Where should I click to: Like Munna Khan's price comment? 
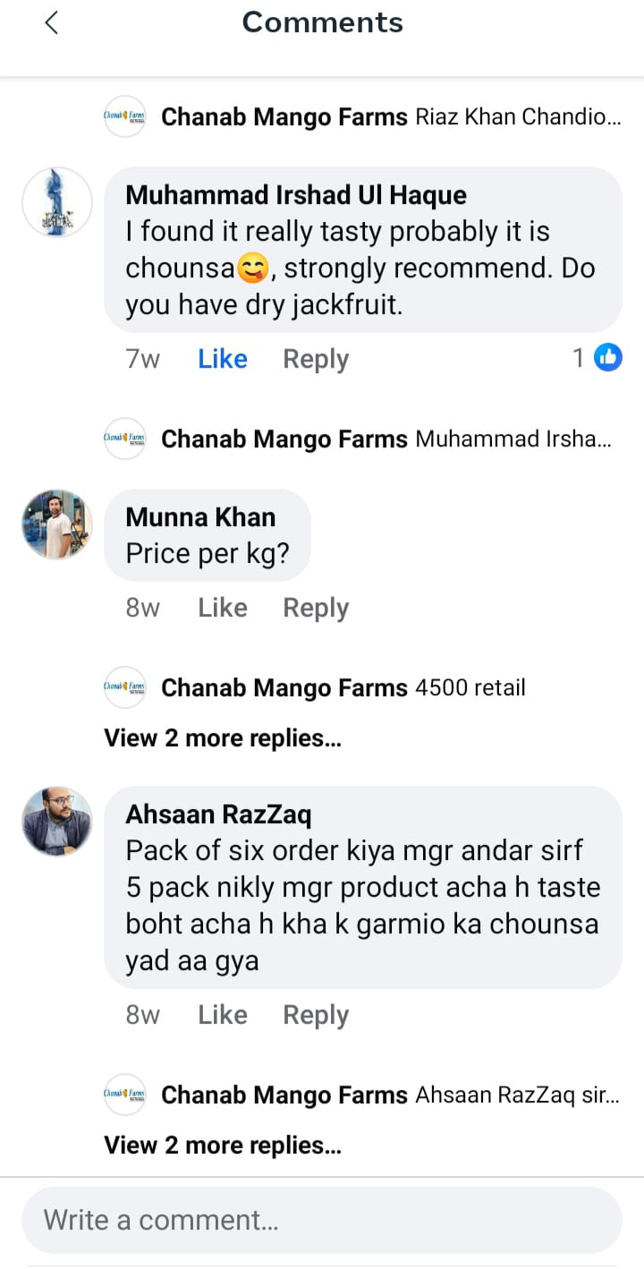[x=223, y=608]
